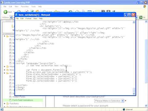Viewport: 148px width, 111px height.
Task: Click the green Back arrow in Internet Explorer
Action: tap(6, 12)
